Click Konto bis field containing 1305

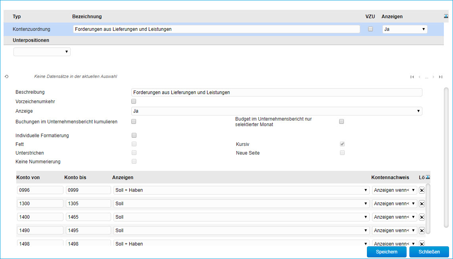[x=88, y=204]
